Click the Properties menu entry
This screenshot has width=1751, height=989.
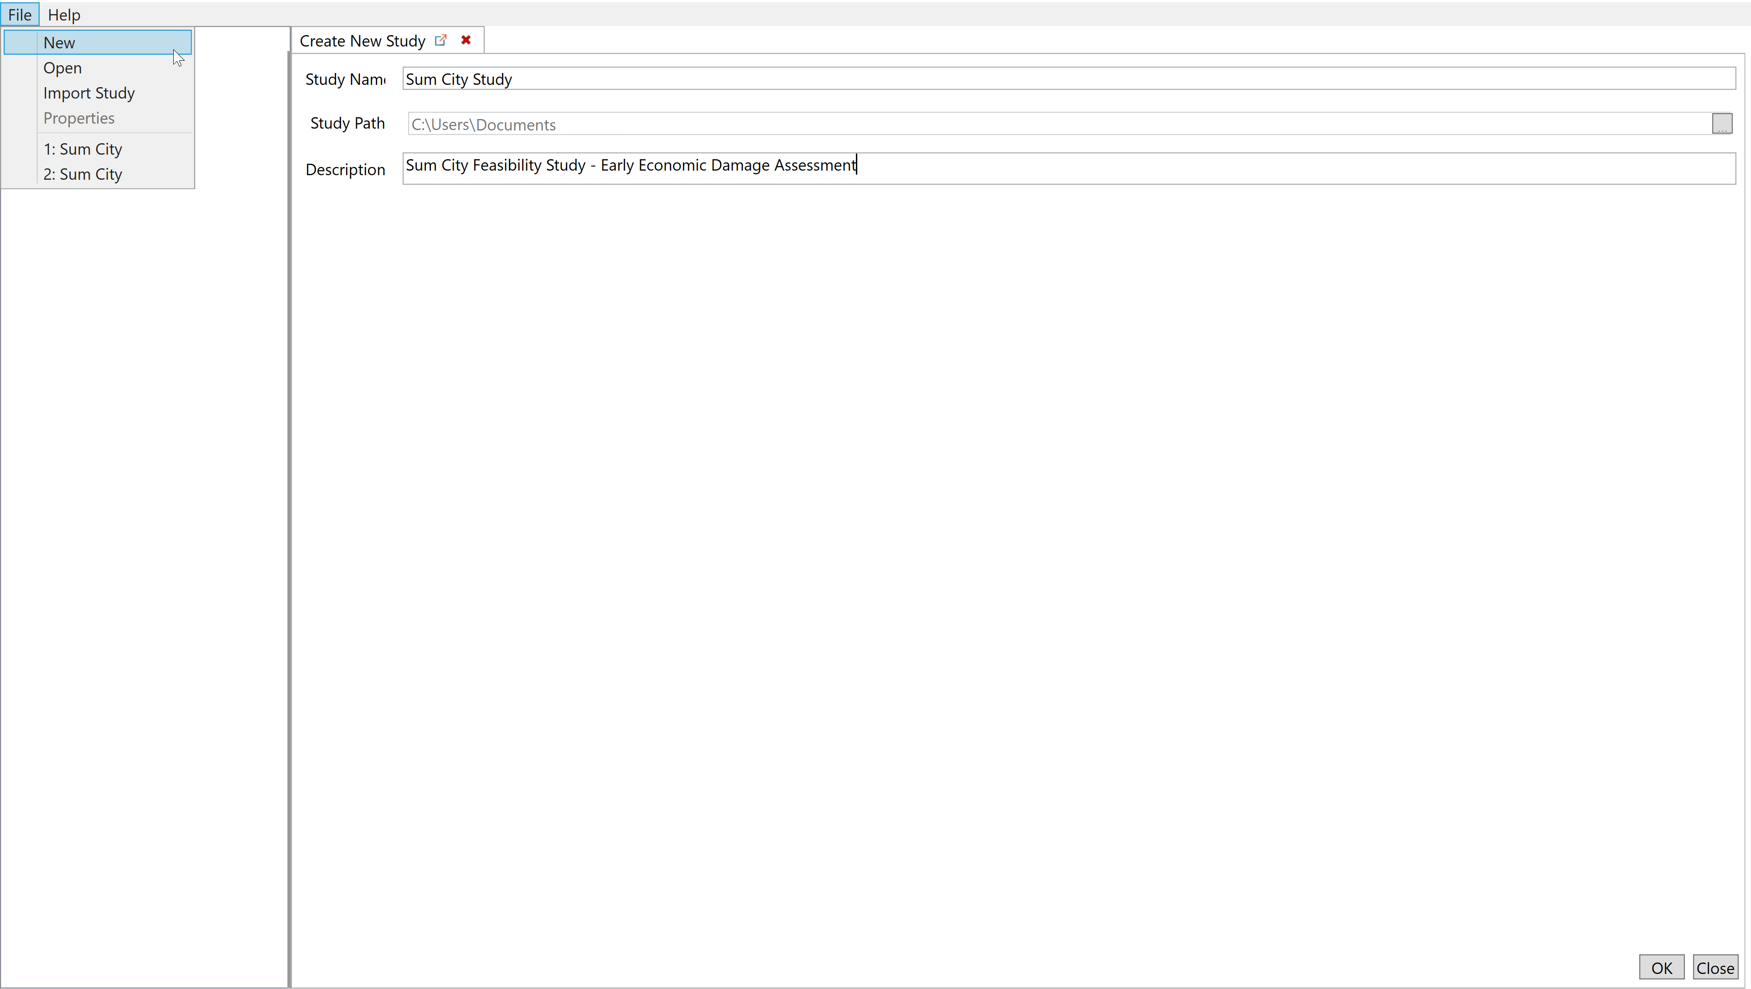click(x=79, y=118)
